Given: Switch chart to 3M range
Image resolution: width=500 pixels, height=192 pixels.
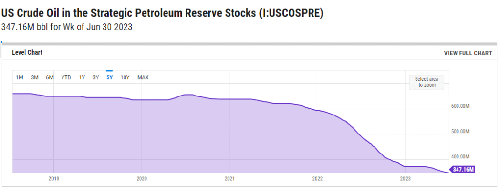Looking at the screenshot, I should point(35,77).
